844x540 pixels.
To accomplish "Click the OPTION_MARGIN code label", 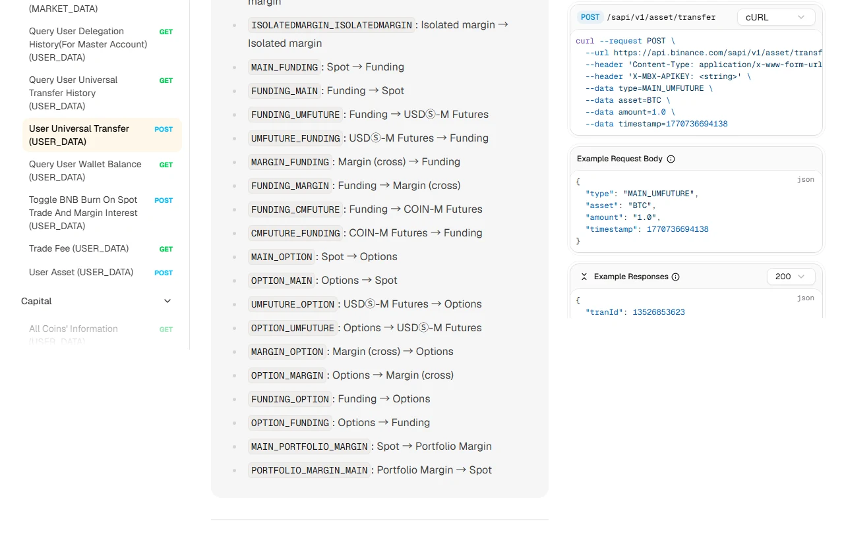I will (x=287, y=375).
